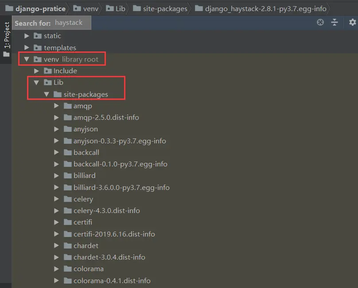Viewport: 358px width, 288px height.
Task: Click venv breadcrumb in navigation bar
Action: click(x=86, y=9)
